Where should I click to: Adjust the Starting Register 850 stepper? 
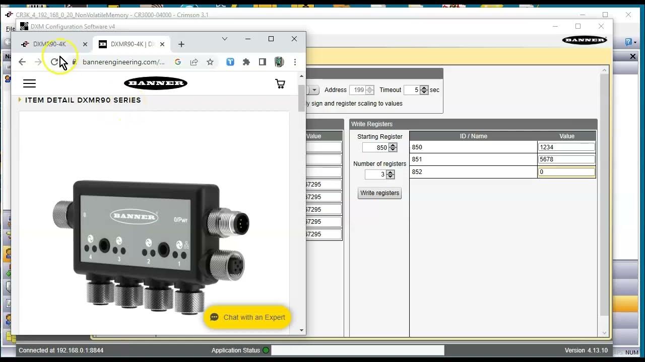coord(393,147)
